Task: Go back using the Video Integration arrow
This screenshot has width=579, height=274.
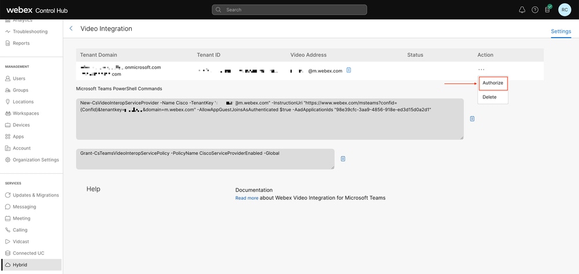Action: pyautogui.click(x=71, y=28)
